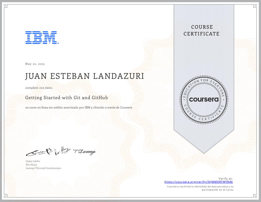Click the "Verify at:" label
261x202 pixels.
coord(226,179)
